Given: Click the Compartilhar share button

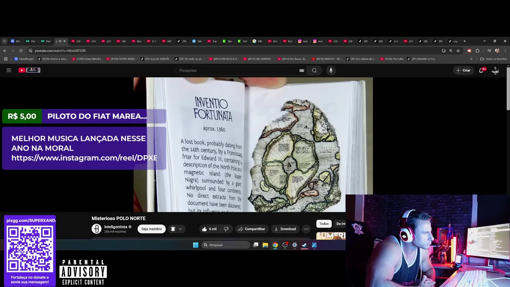Looking at the screenshot, I should coord(251,229).
